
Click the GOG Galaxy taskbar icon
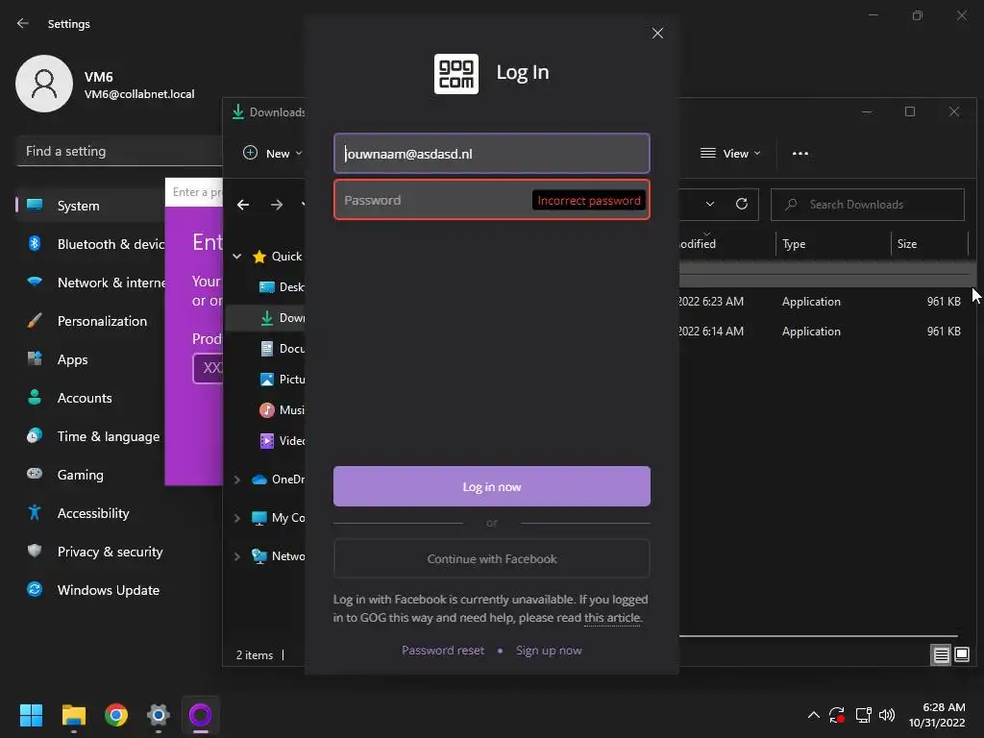(201, 715)
